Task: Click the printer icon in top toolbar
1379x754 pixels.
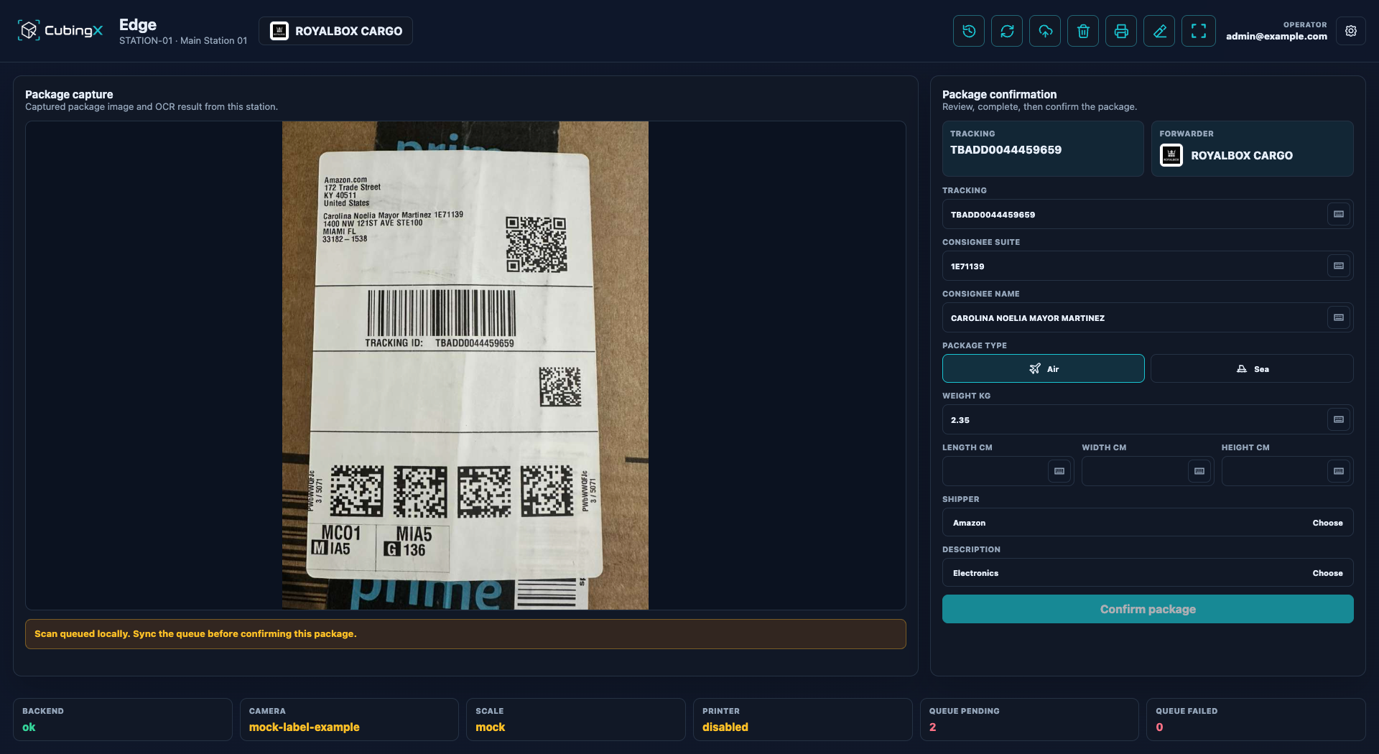Action: tap(1121, 31)
